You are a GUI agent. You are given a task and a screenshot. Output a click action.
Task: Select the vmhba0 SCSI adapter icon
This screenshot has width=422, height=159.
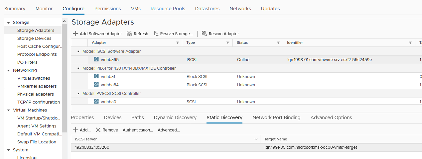[x=96, y=102]
